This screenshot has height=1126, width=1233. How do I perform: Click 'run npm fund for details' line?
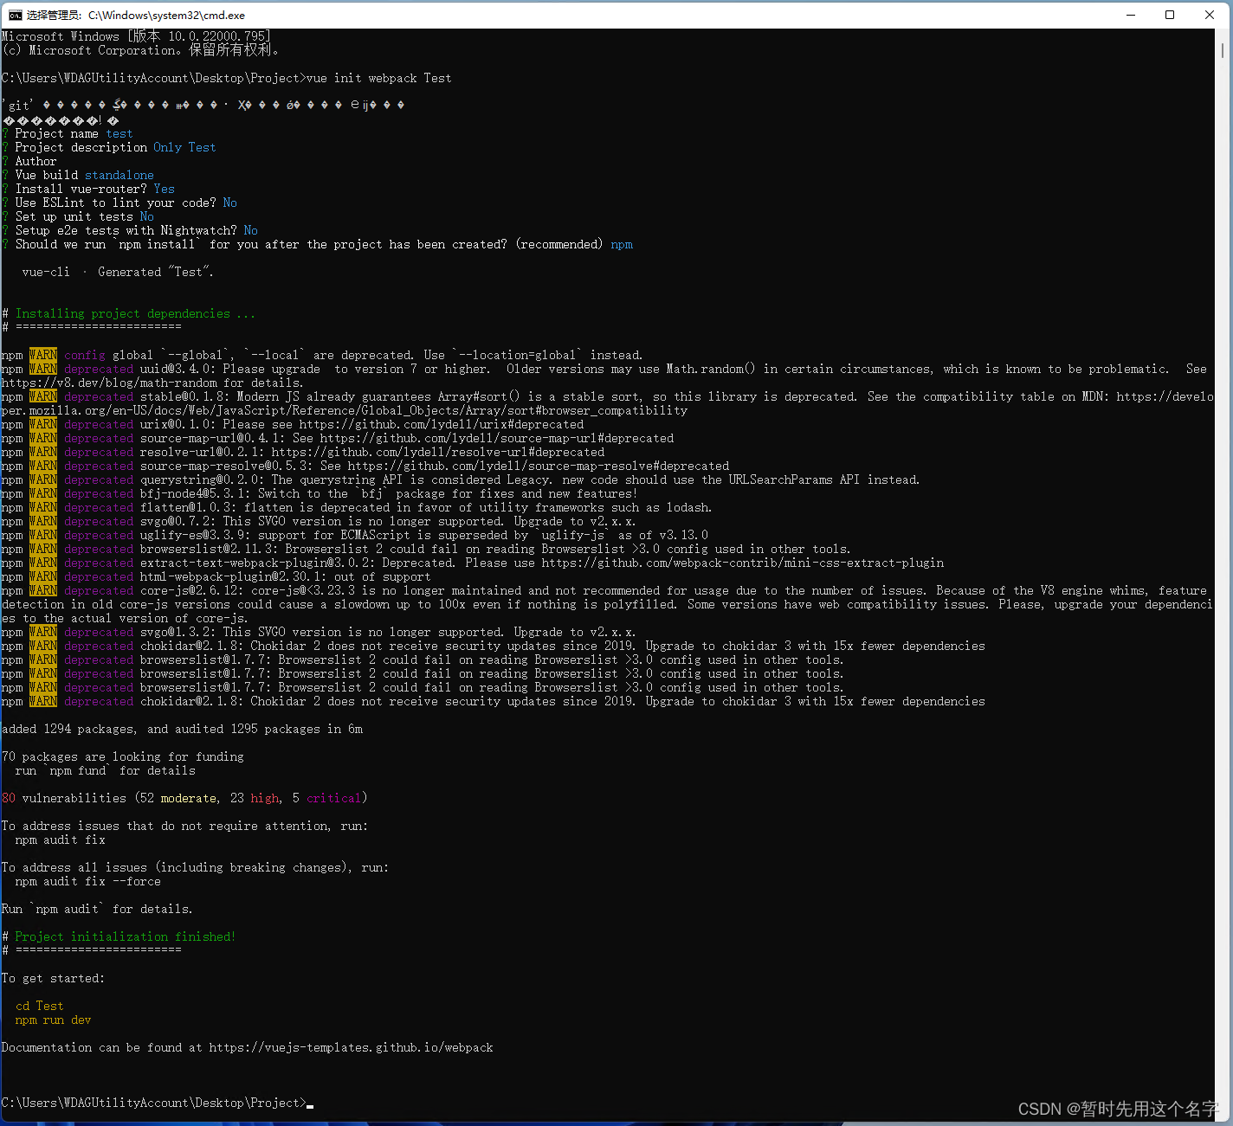click(x=105, y=770)
